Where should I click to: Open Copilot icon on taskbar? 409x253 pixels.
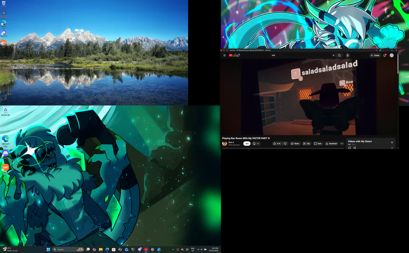(x=94, y=249)
